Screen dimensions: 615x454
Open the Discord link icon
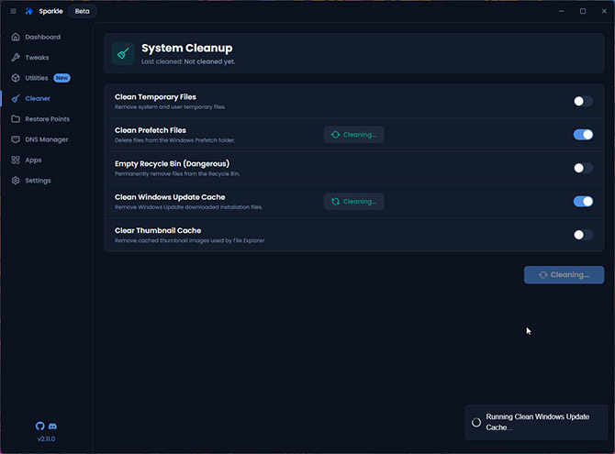(x=52, y=426)
